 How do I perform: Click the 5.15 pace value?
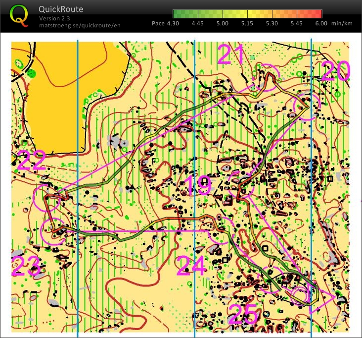247,23
